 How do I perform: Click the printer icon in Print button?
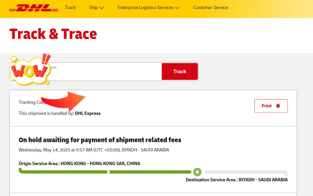tap(278, 106)
